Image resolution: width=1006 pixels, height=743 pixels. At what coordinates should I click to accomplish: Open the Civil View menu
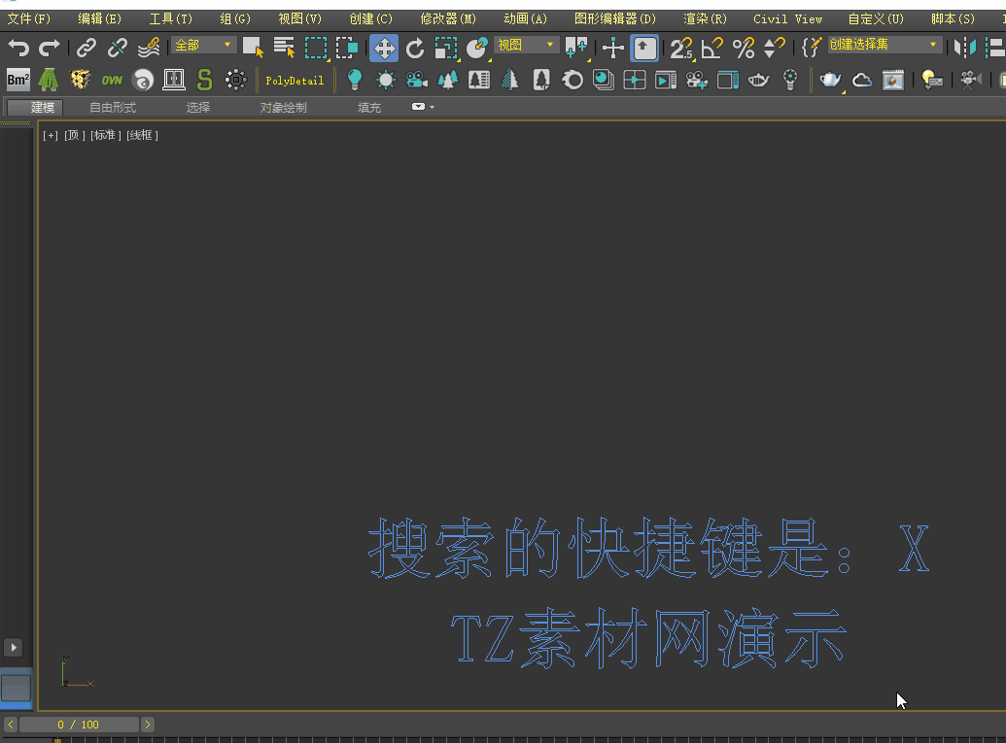[x=788, y=19]
